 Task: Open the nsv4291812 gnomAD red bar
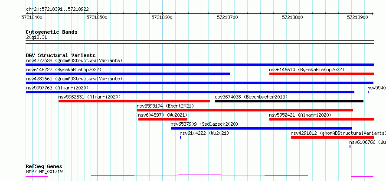[332, 137]
